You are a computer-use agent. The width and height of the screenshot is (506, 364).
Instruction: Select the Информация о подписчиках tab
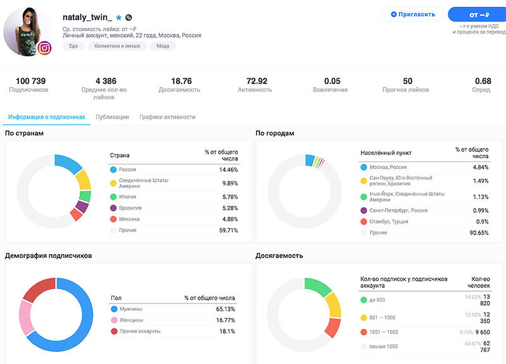point(46,117)
